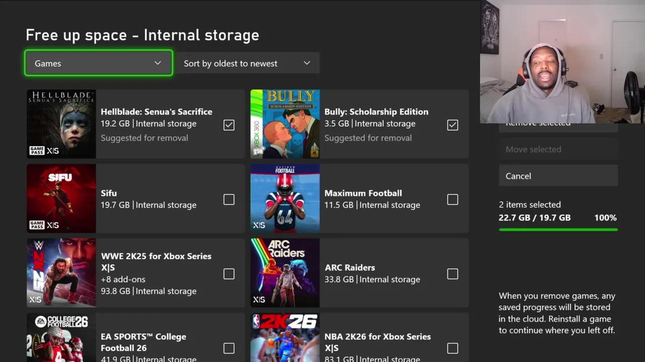Click the WWE 2K25 cover art
Viewport: 645px width, 362px height.
click(x=61, y=273)
